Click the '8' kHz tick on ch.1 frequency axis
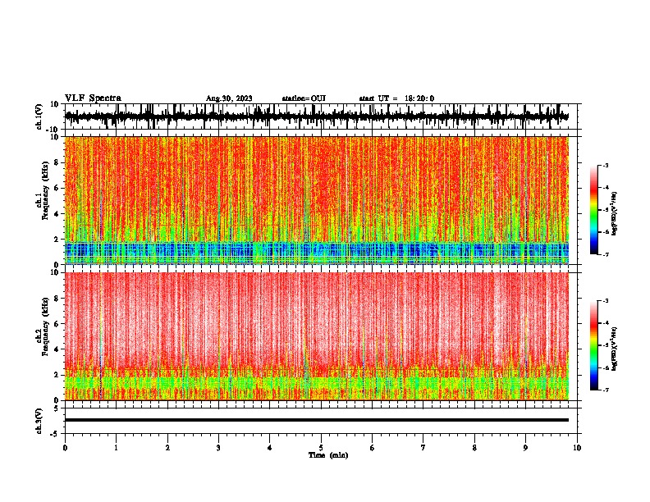This screenshot has height=502, width=650. point(57,162)
